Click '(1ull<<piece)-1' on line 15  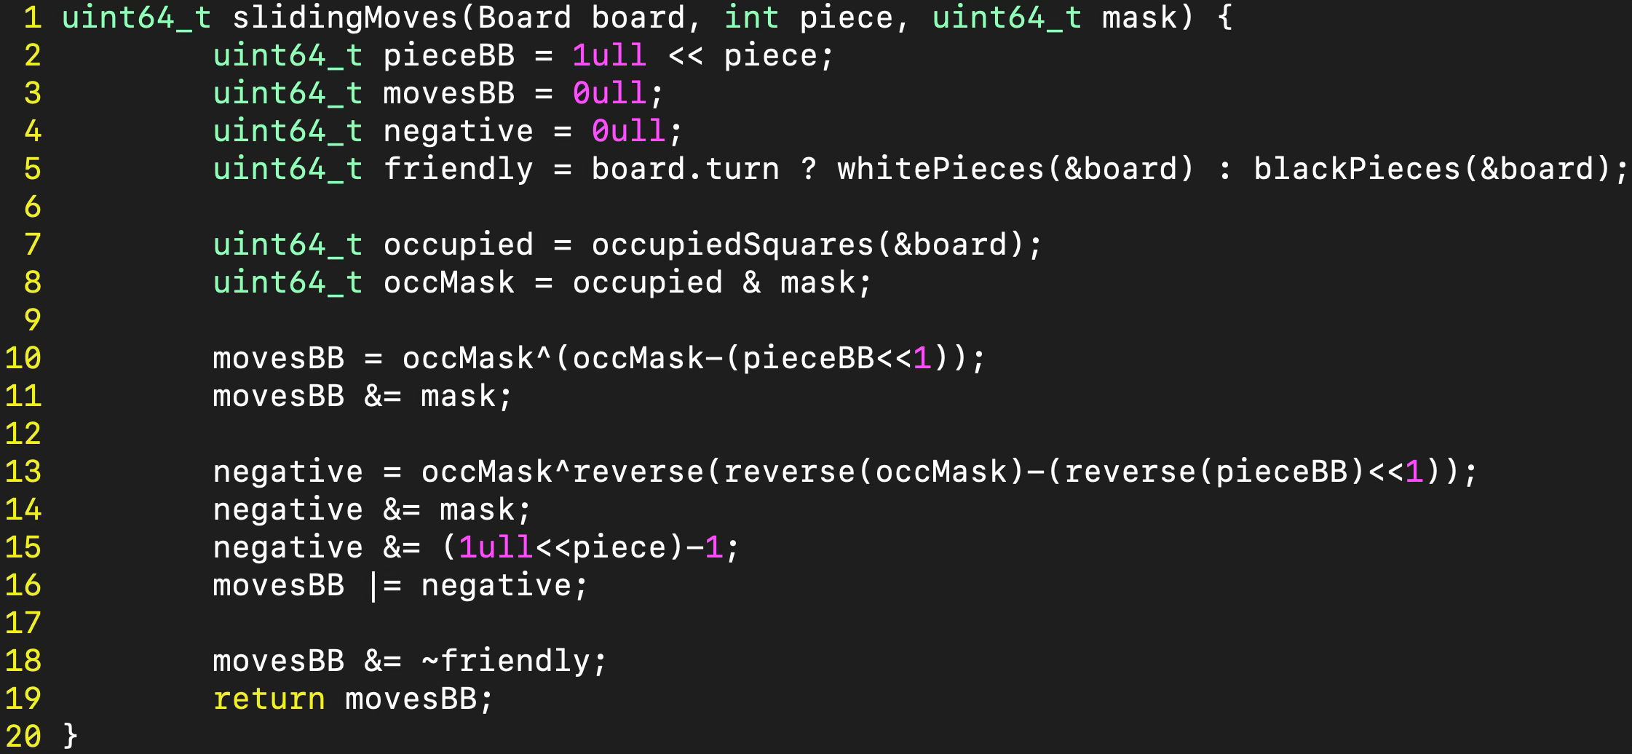click(582, 547)
